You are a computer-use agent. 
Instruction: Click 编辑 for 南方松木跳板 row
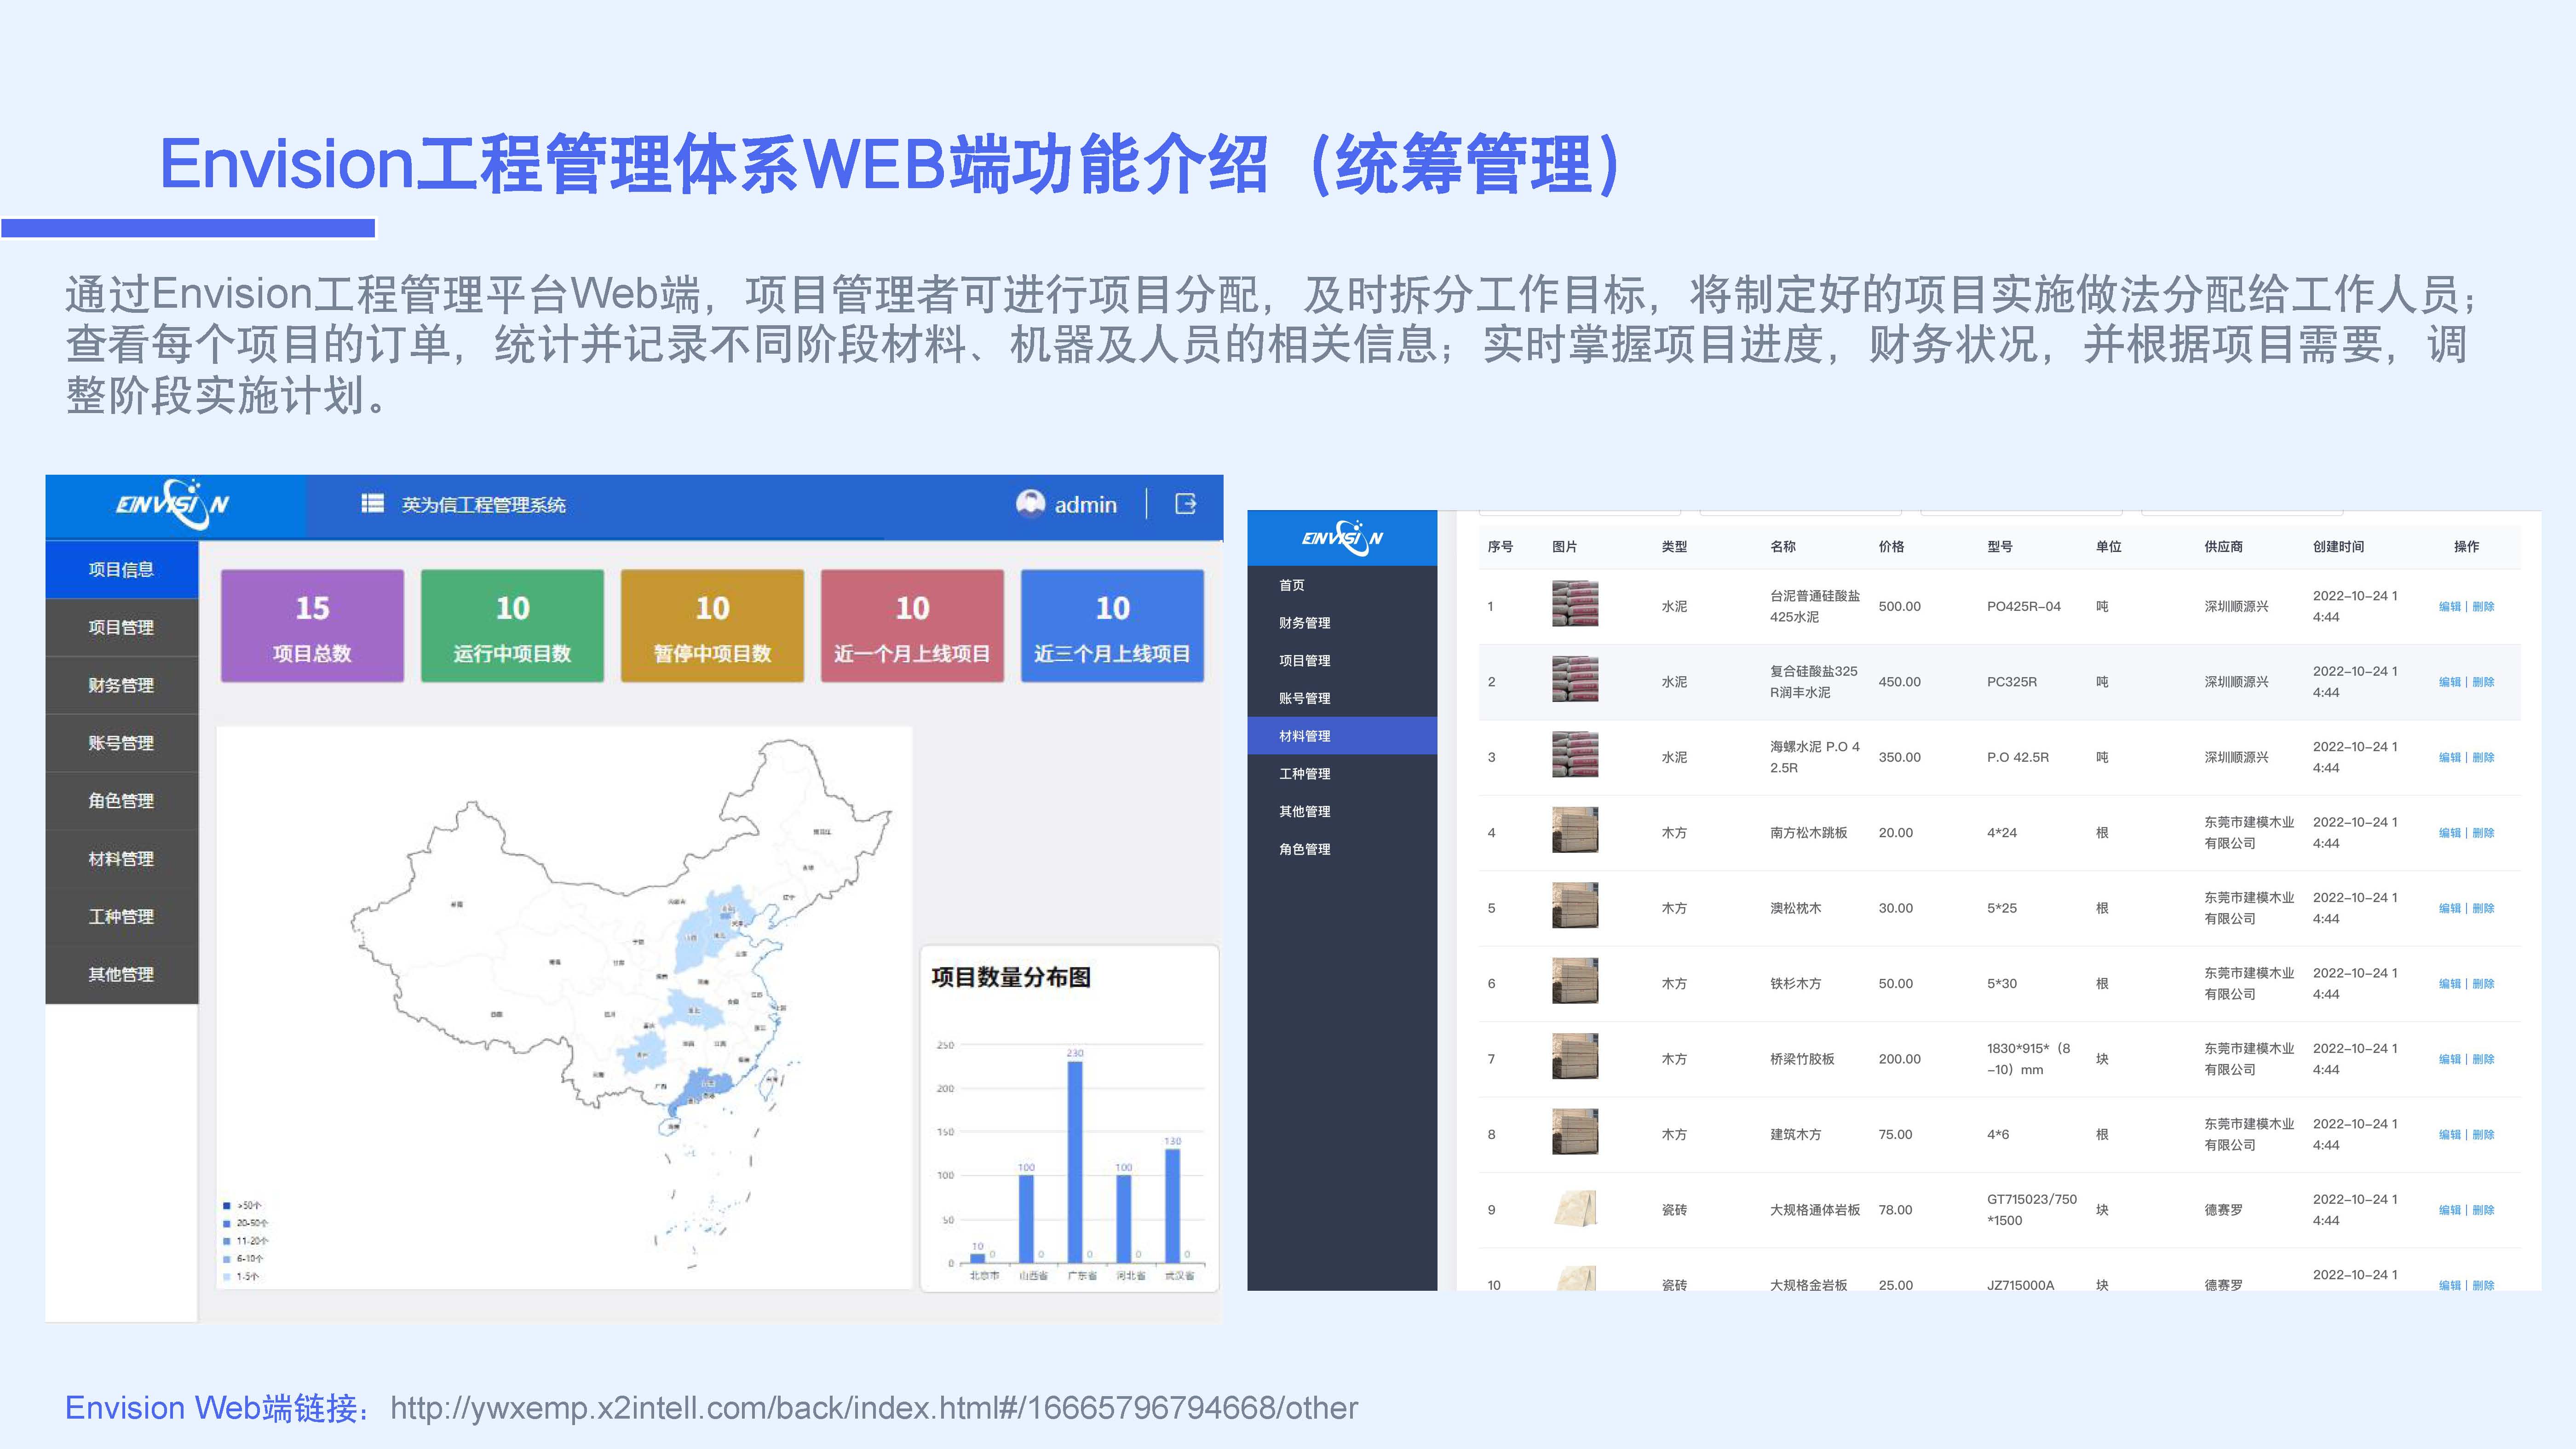(x=2450, y=833)
